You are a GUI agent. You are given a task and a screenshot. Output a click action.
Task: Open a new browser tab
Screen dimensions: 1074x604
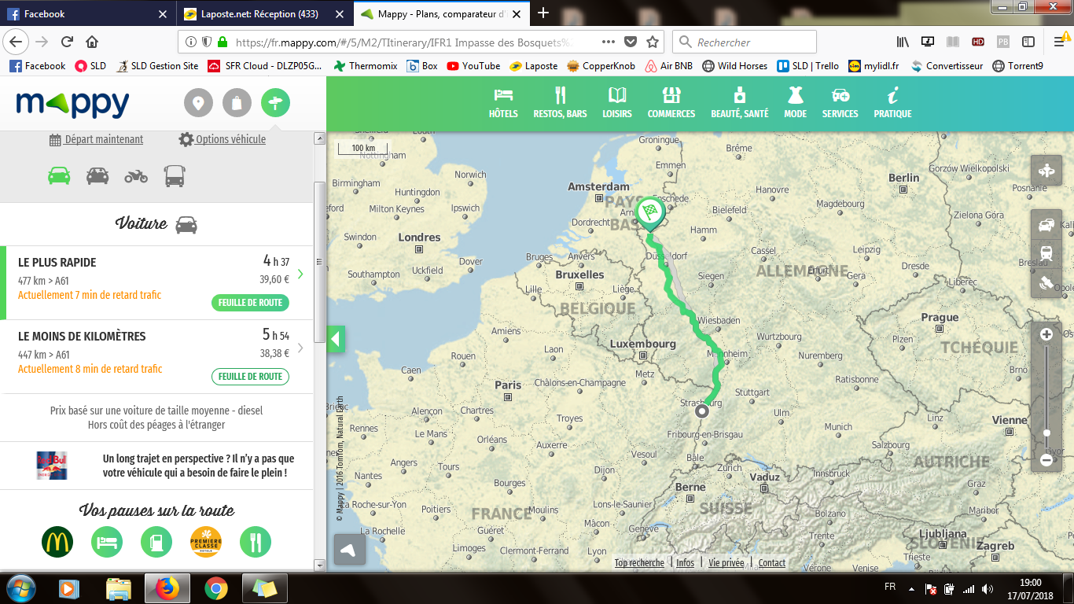[x=543, y=13]
